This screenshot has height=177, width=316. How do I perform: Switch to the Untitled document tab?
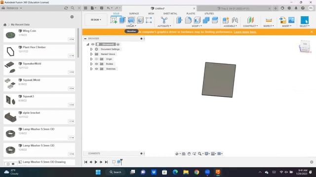pyautogui.click(x=159, y=8)
